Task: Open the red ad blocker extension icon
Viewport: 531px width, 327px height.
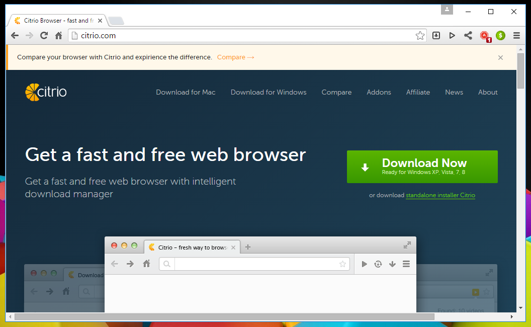Action: (x=485, y=36)
